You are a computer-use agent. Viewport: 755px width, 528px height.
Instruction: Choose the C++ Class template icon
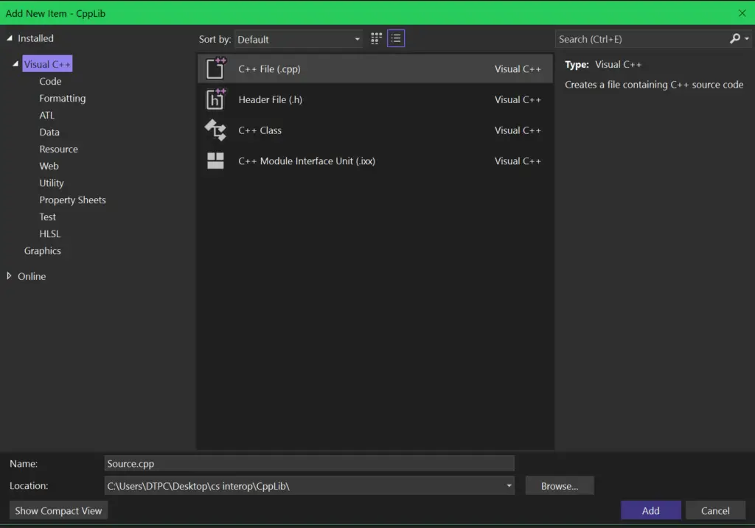coord(215,130)
